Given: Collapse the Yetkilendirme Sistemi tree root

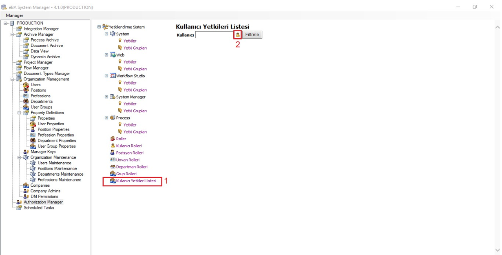Looking at the screenshot, I should [x=99, y=27].
